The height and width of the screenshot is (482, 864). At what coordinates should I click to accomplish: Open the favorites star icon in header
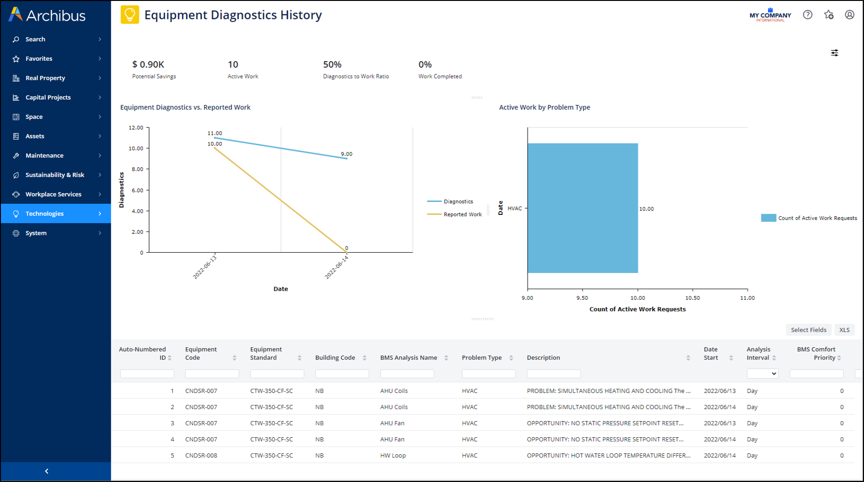pyautogui.click(x=828, y=15)
